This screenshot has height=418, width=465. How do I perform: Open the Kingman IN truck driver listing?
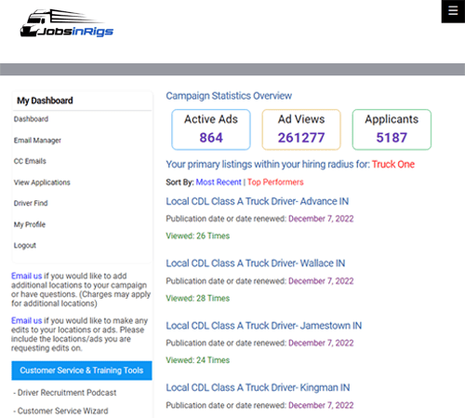tap(258, 387)
